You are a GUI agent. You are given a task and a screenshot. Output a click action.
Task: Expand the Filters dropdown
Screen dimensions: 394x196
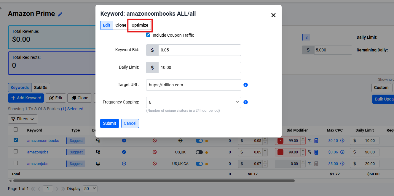coord(23,119)
